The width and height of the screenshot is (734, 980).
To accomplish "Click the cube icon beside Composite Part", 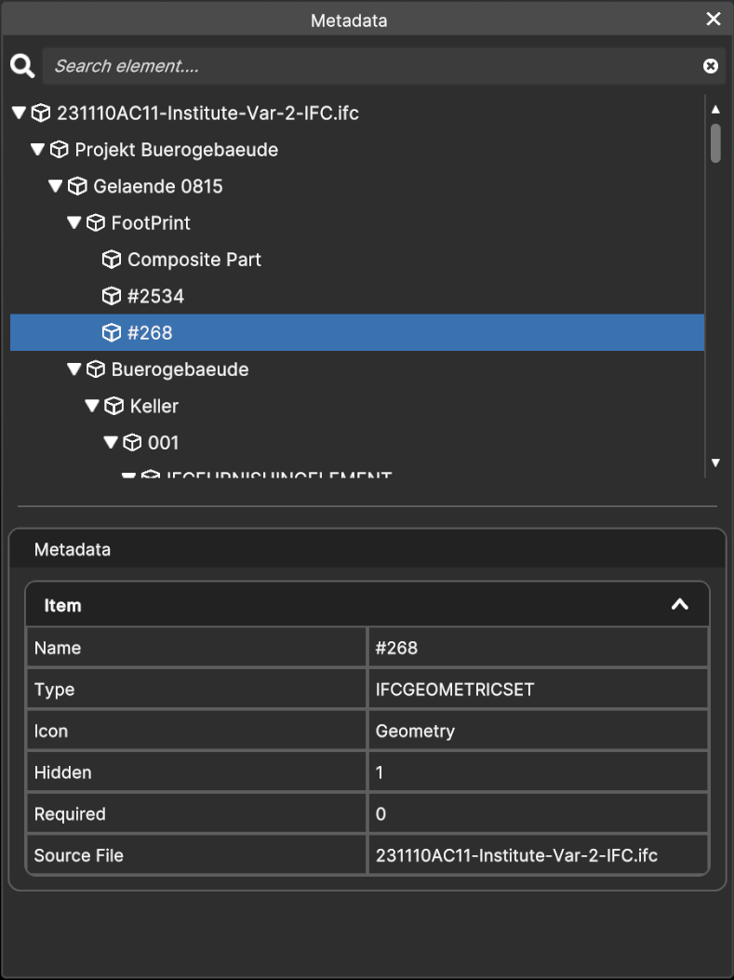I will coord(112,260).
